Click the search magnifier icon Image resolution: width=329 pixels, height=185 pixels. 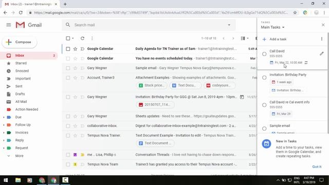coord(68,25)
